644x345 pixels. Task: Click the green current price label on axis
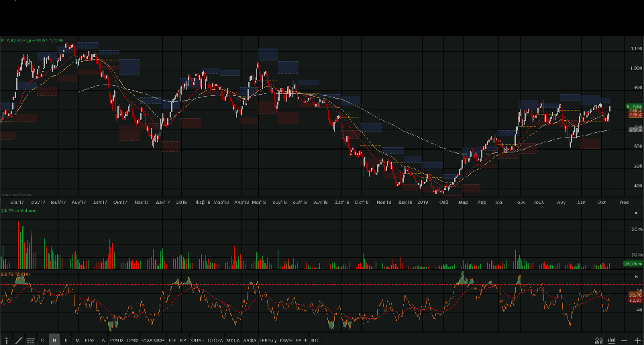635,106
